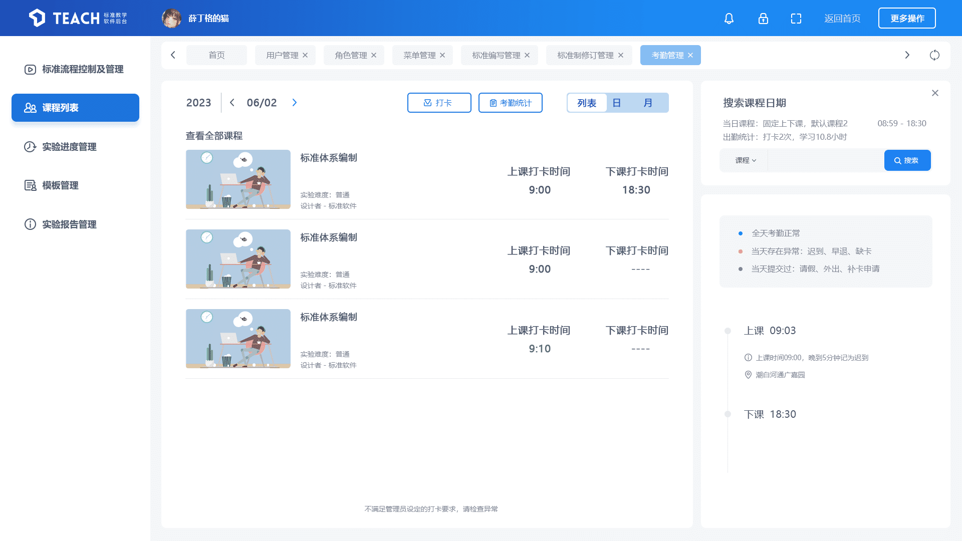Go to previous date arrow
The width and height of the screenshot is (962, 541).
(x=232, y=103)
